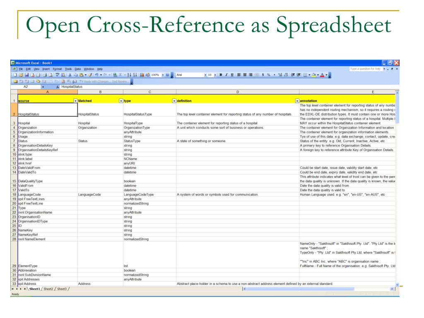Image resolution: width=424 pixels, height=318 pixels.
Task: Open the source column filter dropdown
Action: click(x=75, y=101)
